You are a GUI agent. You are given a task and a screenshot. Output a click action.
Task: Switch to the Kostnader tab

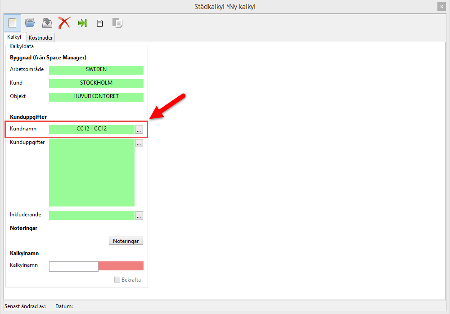[x=41, y=38]
